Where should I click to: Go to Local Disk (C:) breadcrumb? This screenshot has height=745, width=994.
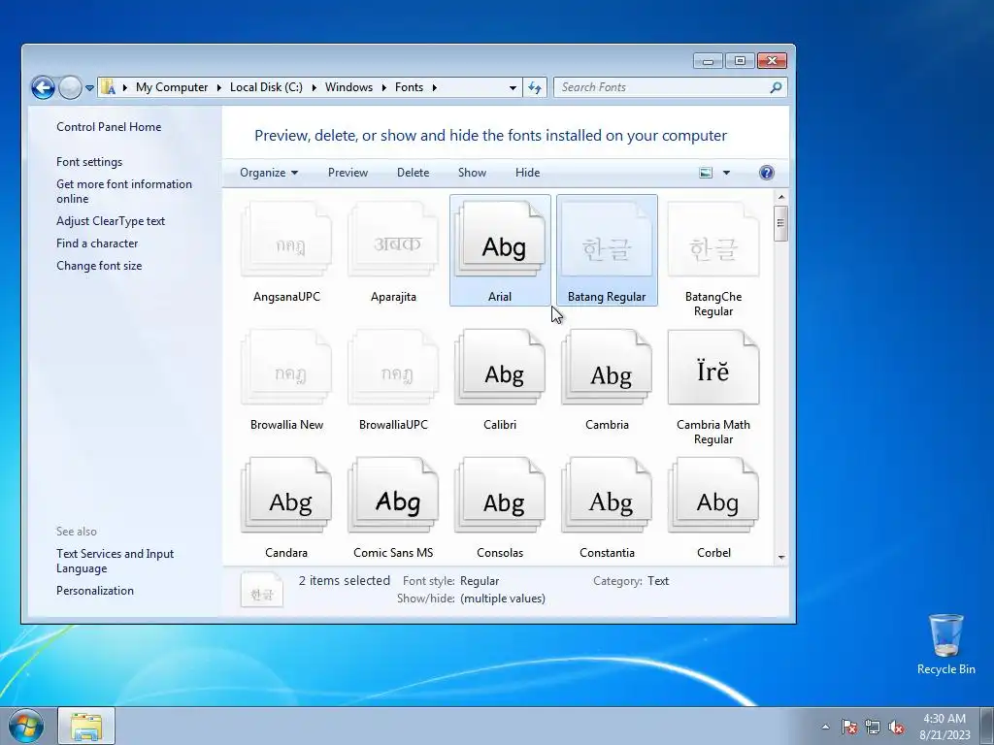(x=266, y=87)
